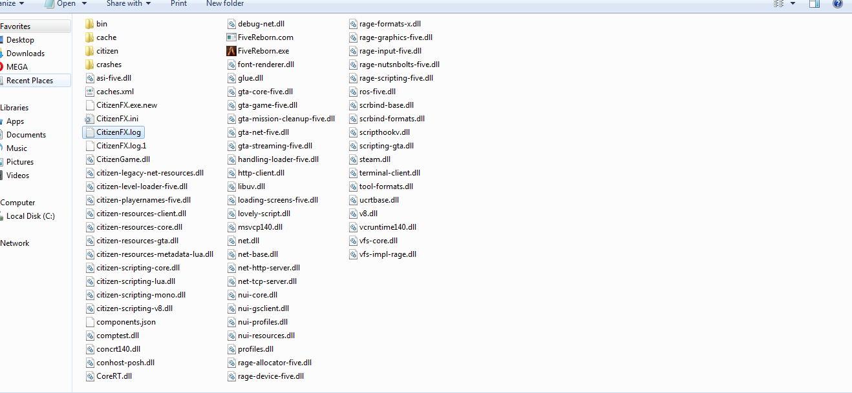
Task: Select file terminal-client.dll
Action: 390,173
